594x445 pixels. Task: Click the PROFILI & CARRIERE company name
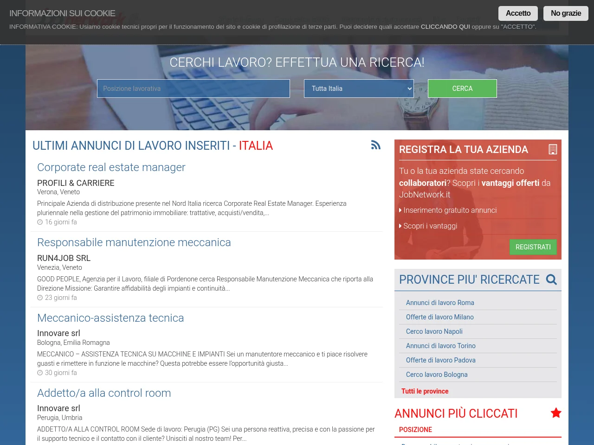tap(76, 183)
